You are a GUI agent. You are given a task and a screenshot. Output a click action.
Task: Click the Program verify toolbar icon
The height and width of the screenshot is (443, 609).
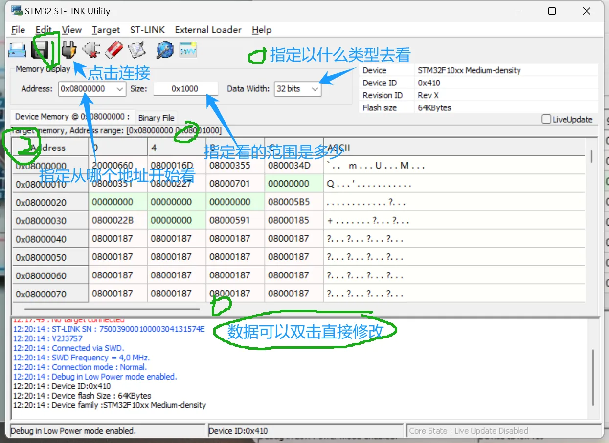pos(136,49)
